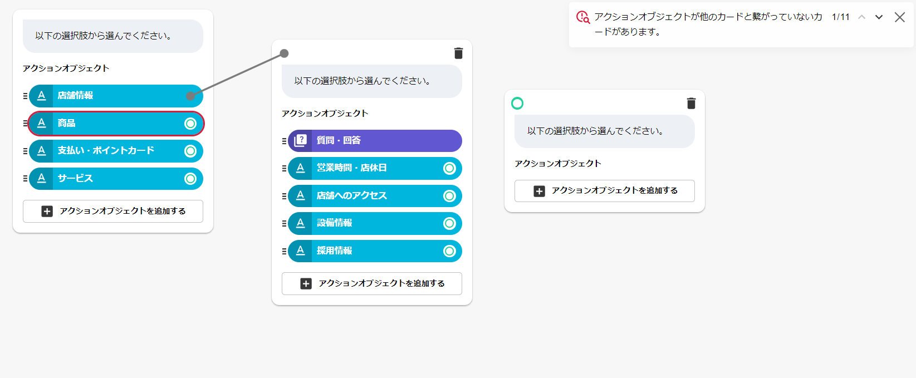Image resolution: width=916 pixels, height=378 pixels.
Task: Click trash icon on empty right card
Action: [x=691, y=104]
